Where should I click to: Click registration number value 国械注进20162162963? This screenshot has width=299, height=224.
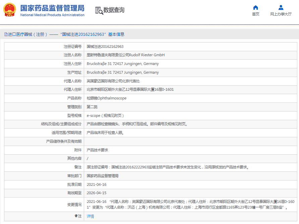tap(105, 47)
